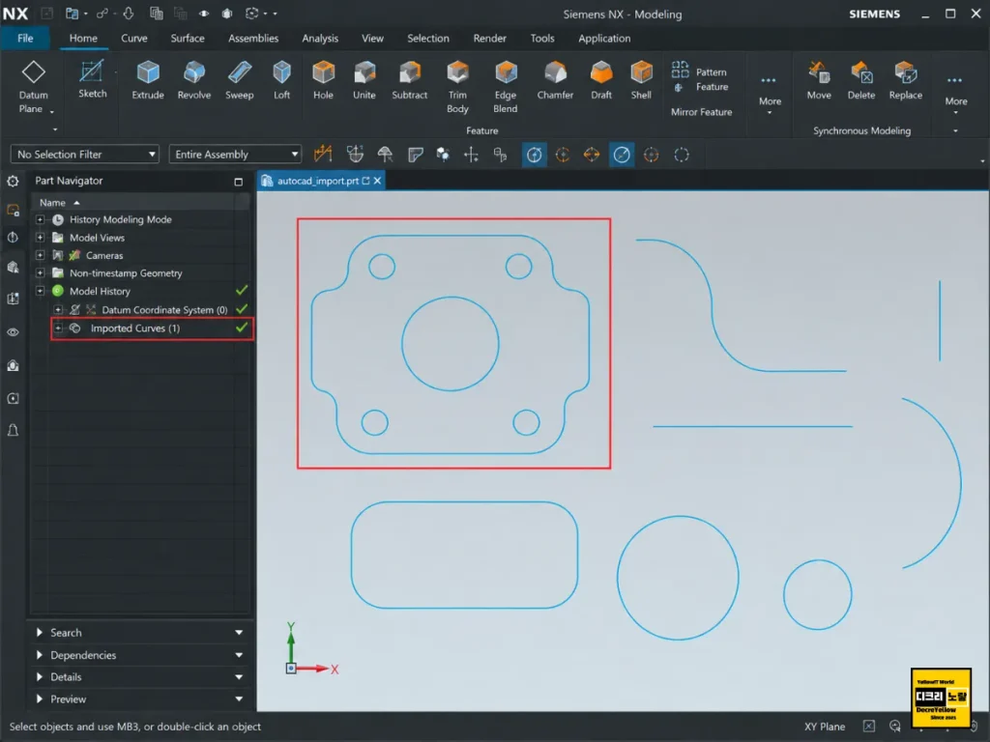The width and height of the screenshot is (990, 742).
Task: Pick the Chamfer tool
Action: (x=555, y=80)
